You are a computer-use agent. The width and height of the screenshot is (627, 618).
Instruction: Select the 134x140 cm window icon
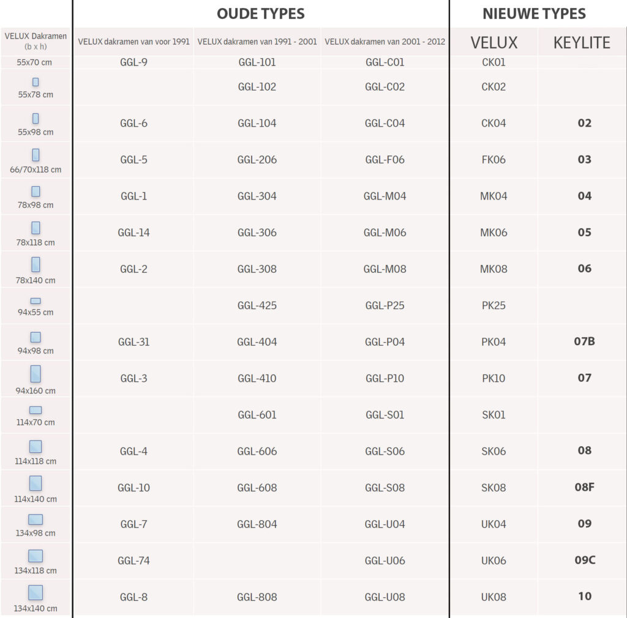pos(36,592)
